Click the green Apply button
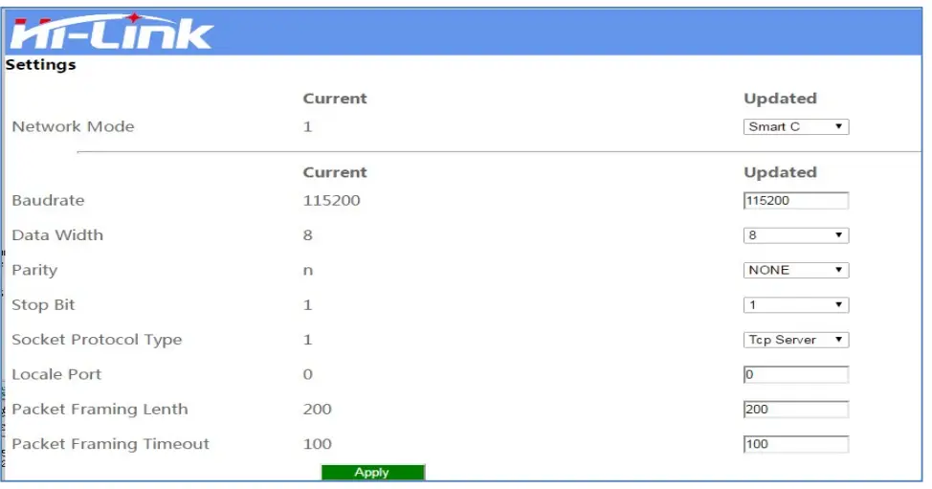This screenshot has height=489, width=932. 372,473
